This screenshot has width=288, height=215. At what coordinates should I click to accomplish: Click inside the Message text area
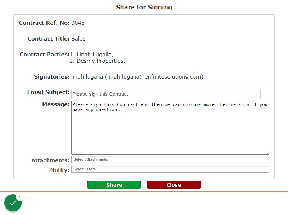coord(170,128)
